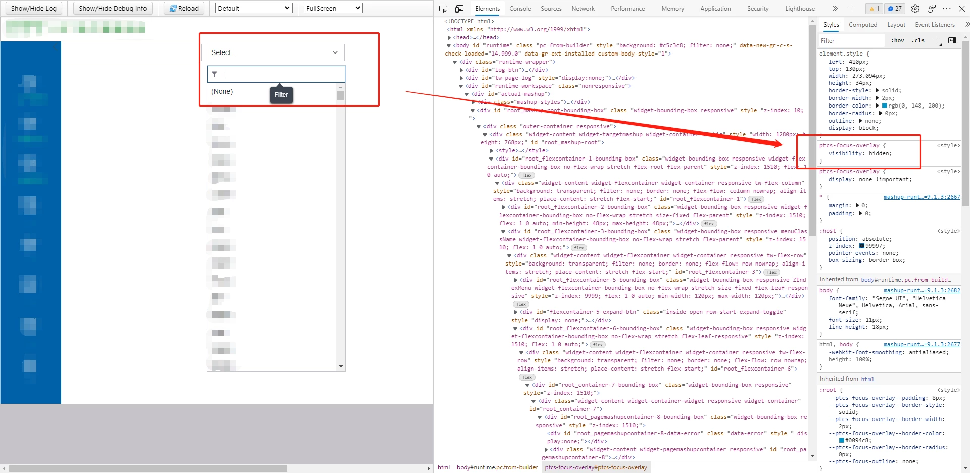Toggle the :hov element state button
This screenshot has width=970, height=473.
pyautogui.click(x=898, y=41)
